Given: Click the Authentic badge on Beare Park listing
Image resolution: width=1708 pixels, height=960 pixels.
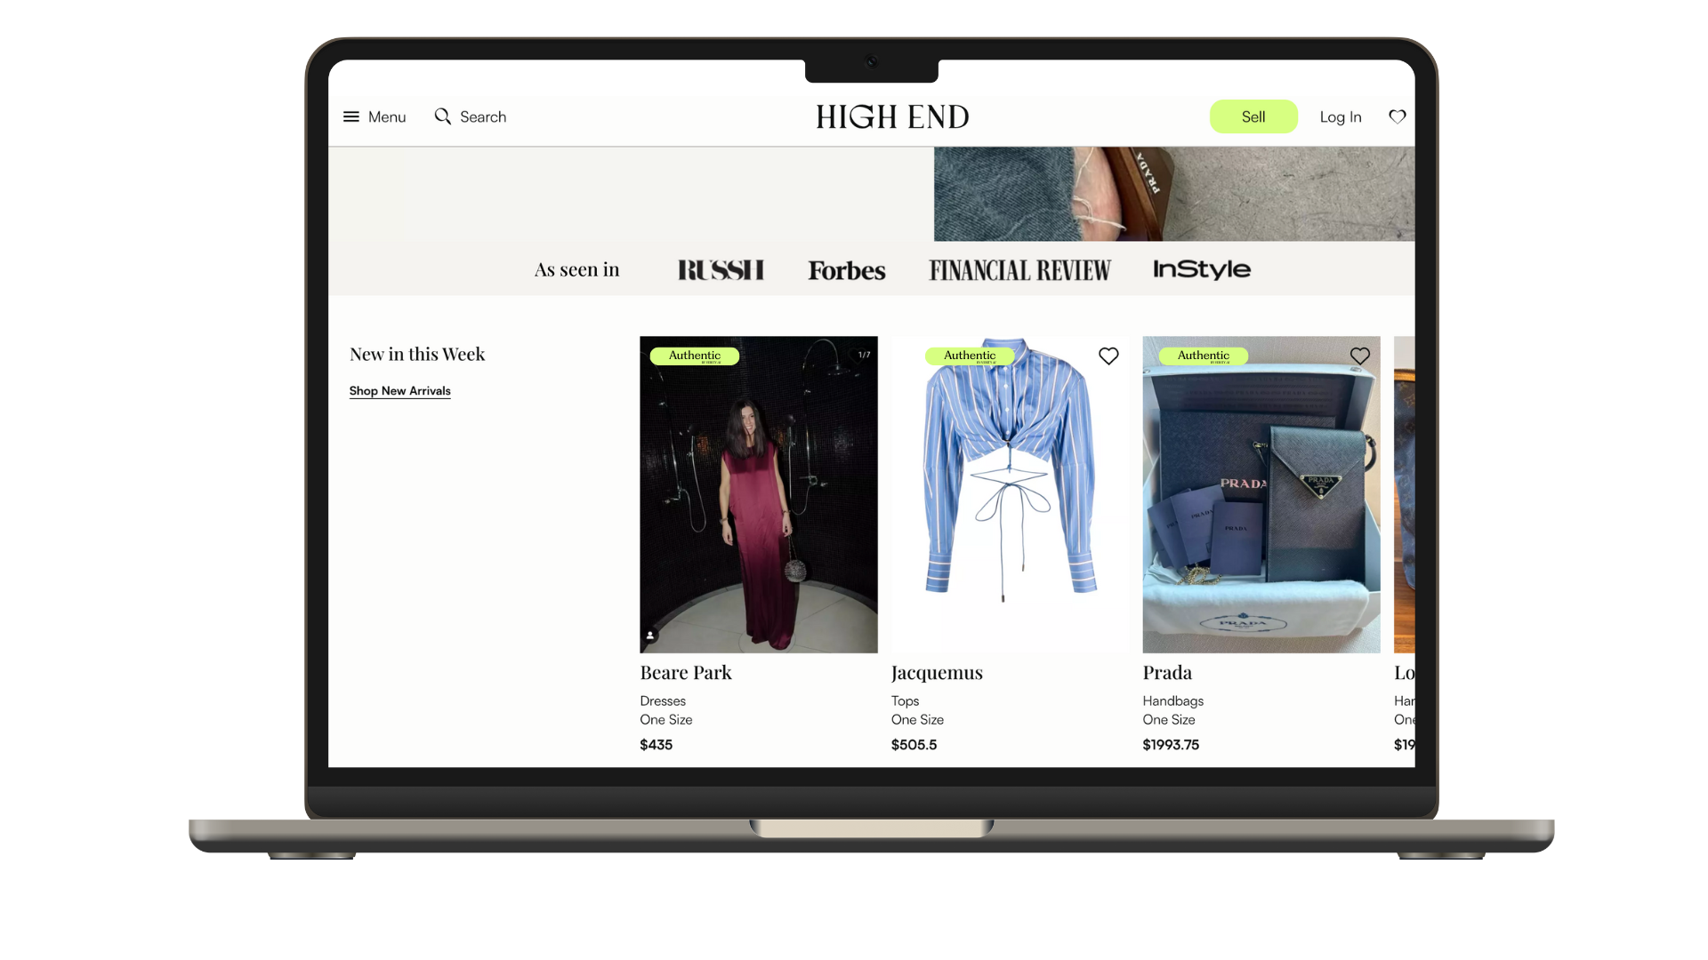Looking at the screenshot, I should click(694, 356).
